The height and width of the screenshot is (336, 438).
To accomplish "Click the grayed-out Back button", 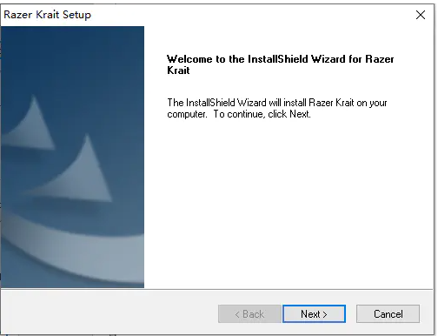I will pos(249,313).
